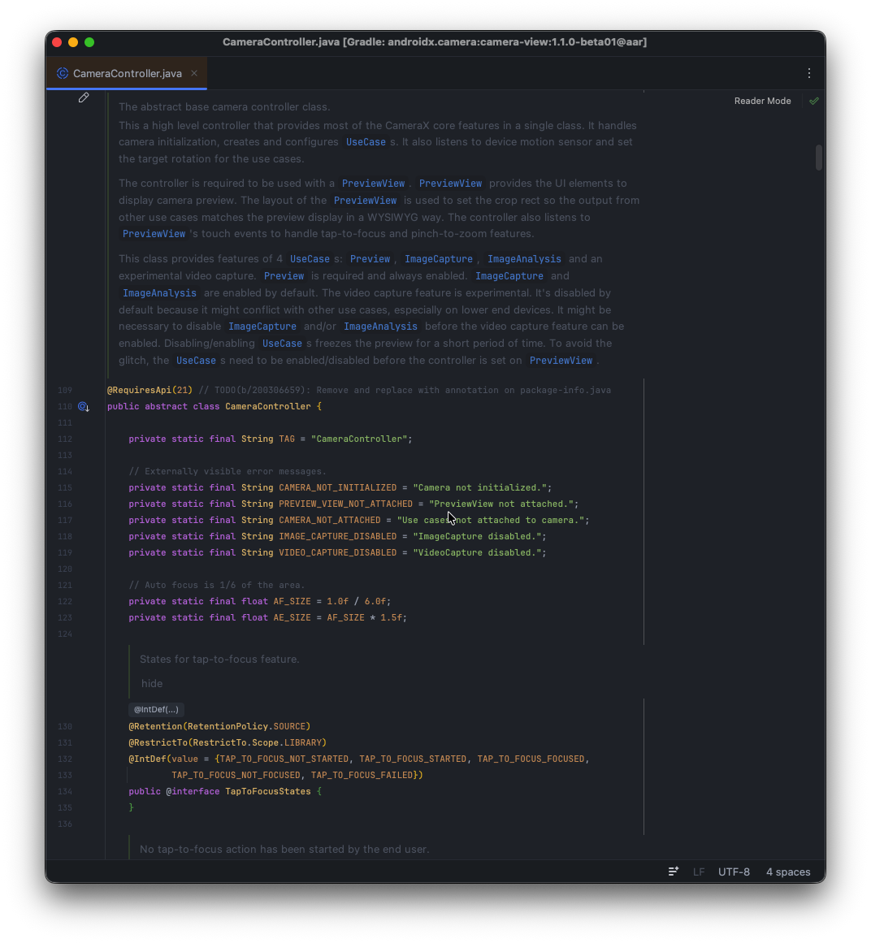
Task: Click the CameraController.java tab file icon
Action: coord(63,73)
